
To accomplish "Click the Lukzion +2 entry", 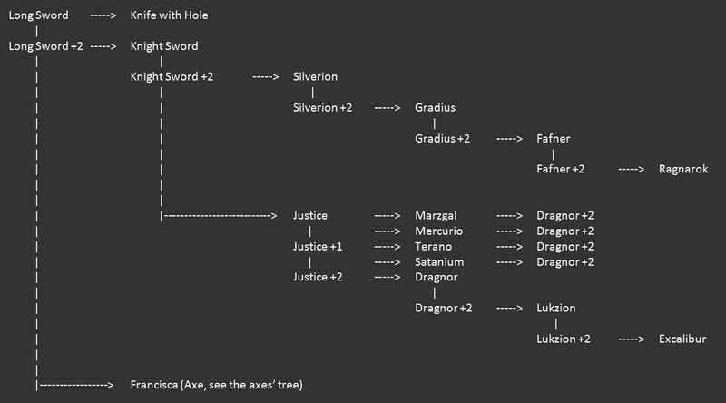I will tap(563, 339).
